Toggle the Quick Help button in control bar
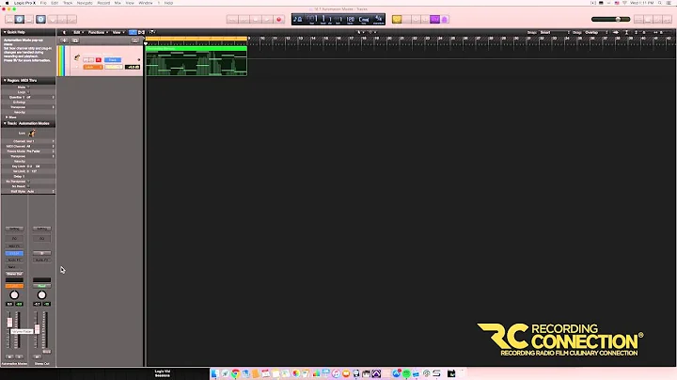677x380 pixels. (x=40, y=20)
